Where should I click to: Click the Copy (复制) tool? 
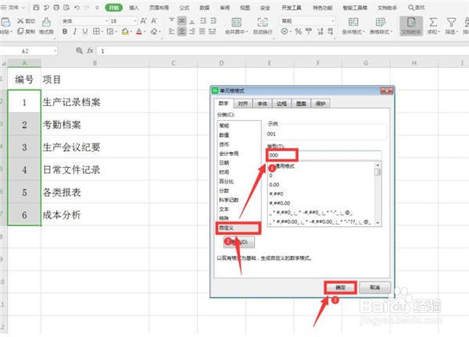pyautogui.click(x=26, y=31)
